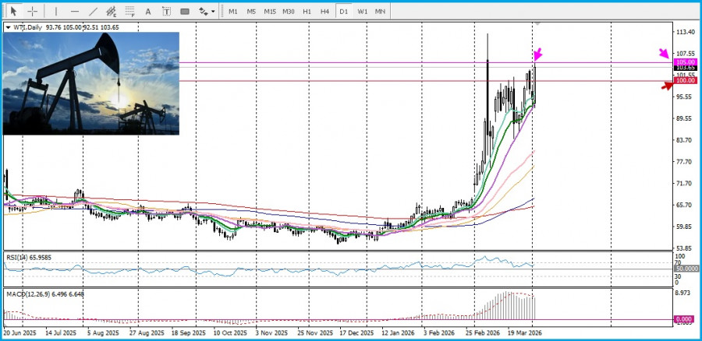Expand the WTI.Daily chart title arrow
The width and height of the screenshot is (702, 341).
tap(8, 27)
